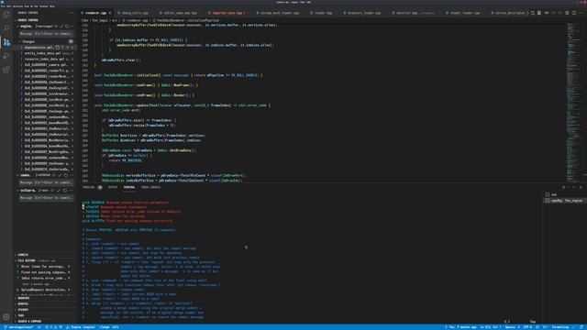Click the encoding indicator in status bar

pyautogui.click(x=527, y=327)
